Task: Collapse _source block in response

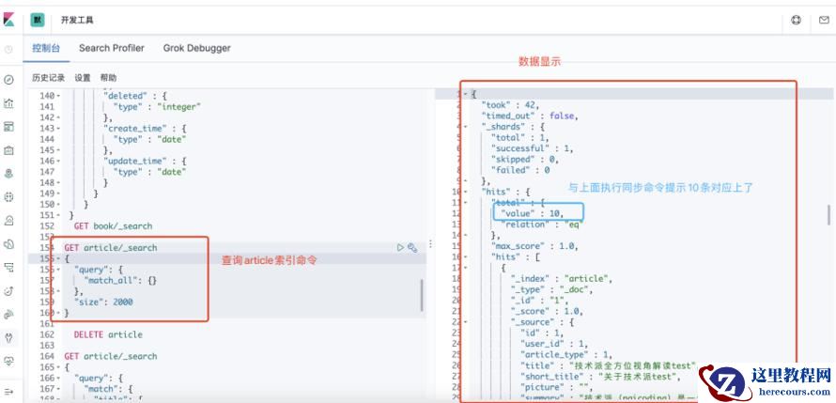Action: pos(467,322)
